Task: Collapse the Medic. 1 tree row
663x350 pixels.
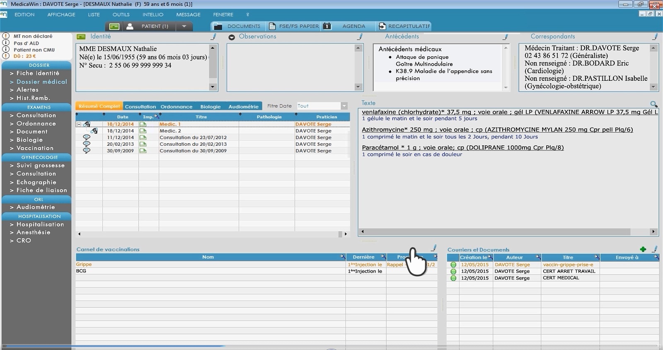Action: pyautogui.click(x=79, y=124)
